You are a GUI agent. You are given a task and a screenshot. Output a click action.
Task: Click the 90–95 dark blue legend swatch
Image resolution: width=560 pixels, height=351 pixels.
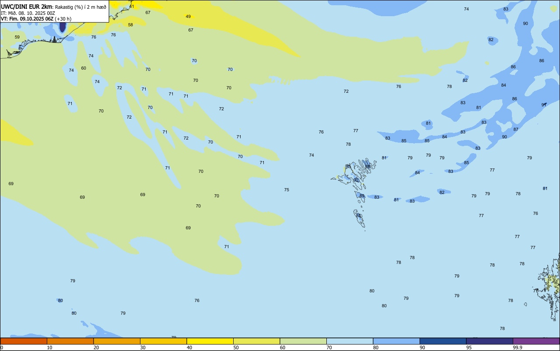(x=443, y=341)
